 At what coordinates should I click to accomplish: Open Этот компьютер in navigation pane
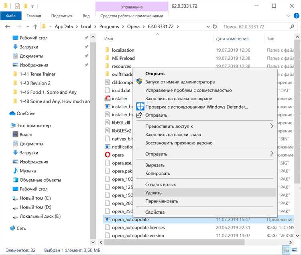click(34, 125)
